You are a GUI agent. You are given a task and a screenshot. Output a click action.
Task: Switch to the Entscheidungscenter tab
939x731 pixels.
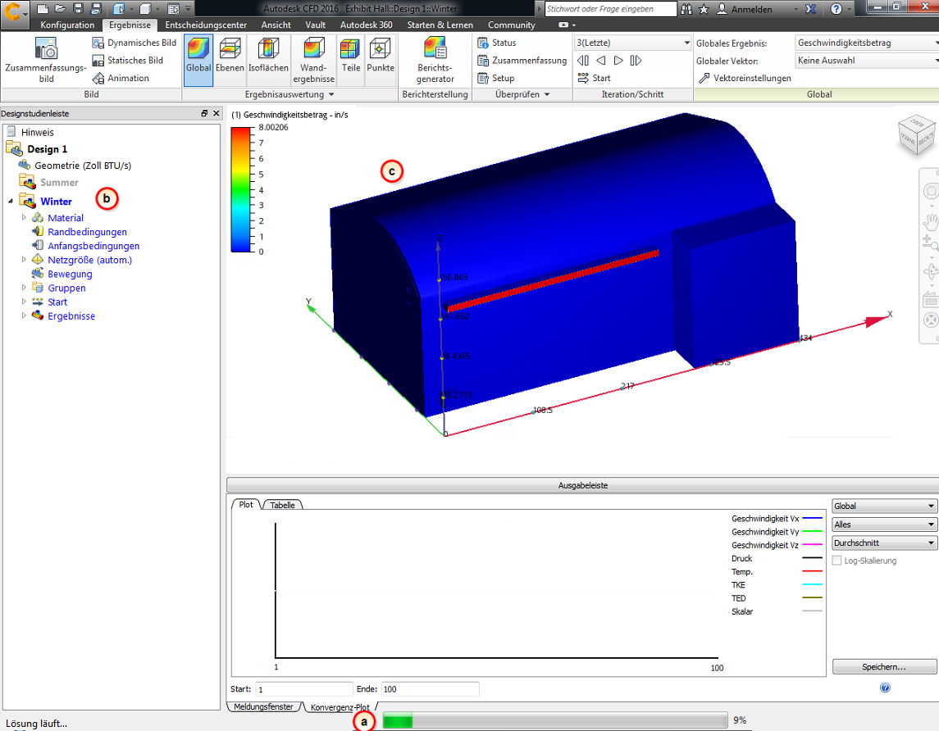pos(206,25)
